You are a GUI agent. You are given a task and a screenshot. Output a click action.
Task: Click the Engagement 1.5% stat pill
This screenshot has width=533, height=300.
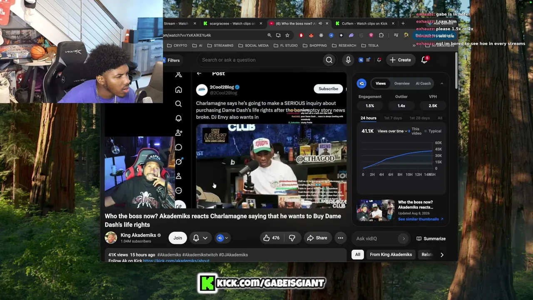(x=370, y=106)
